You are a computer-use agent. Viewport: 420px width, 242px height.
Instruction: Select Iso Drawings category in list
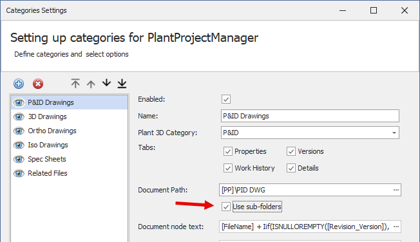(x=70, y=145)
